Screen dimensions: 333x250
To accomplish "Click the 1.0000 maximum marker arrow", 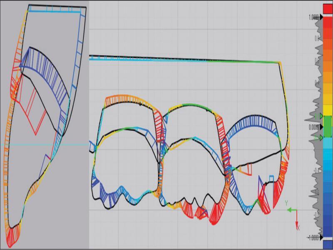I will pyautogui.click(x=321, y=17).
